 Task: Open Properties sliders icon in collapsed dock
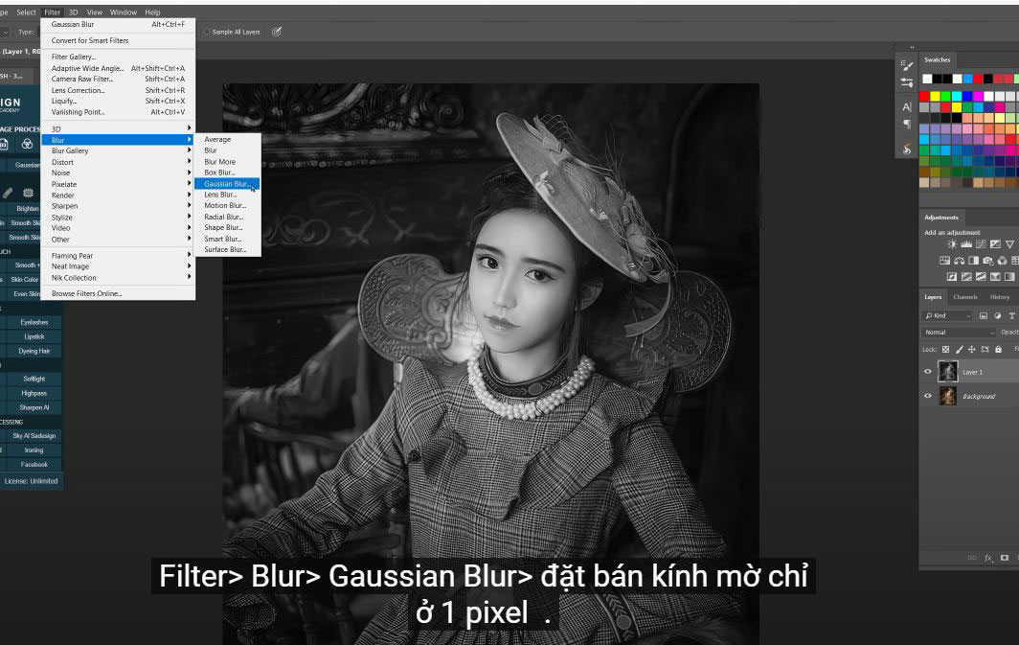[907, 82]
